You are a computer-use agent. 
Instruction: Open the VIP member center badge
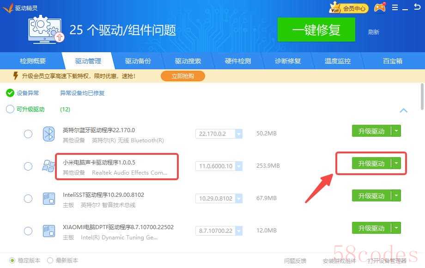coord(349,8)
